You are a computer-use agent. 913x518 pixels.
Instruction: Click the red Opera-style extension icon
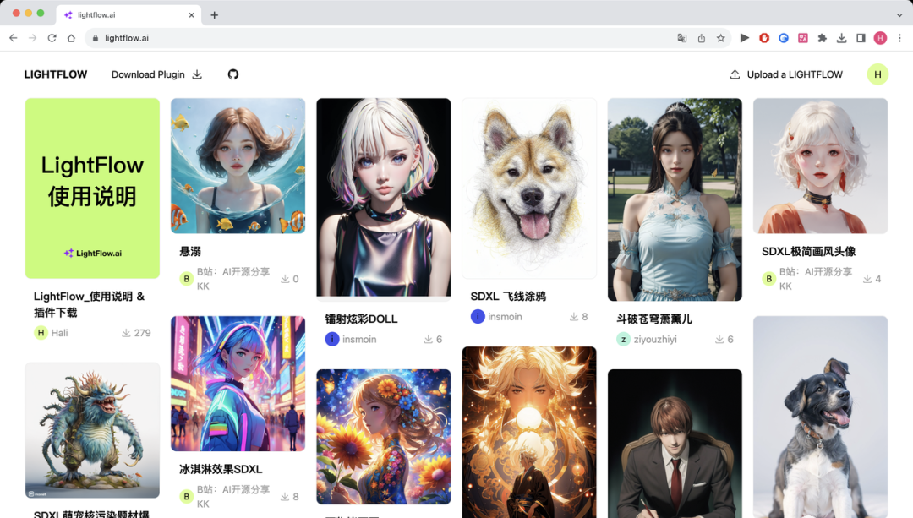coord(764,38)
